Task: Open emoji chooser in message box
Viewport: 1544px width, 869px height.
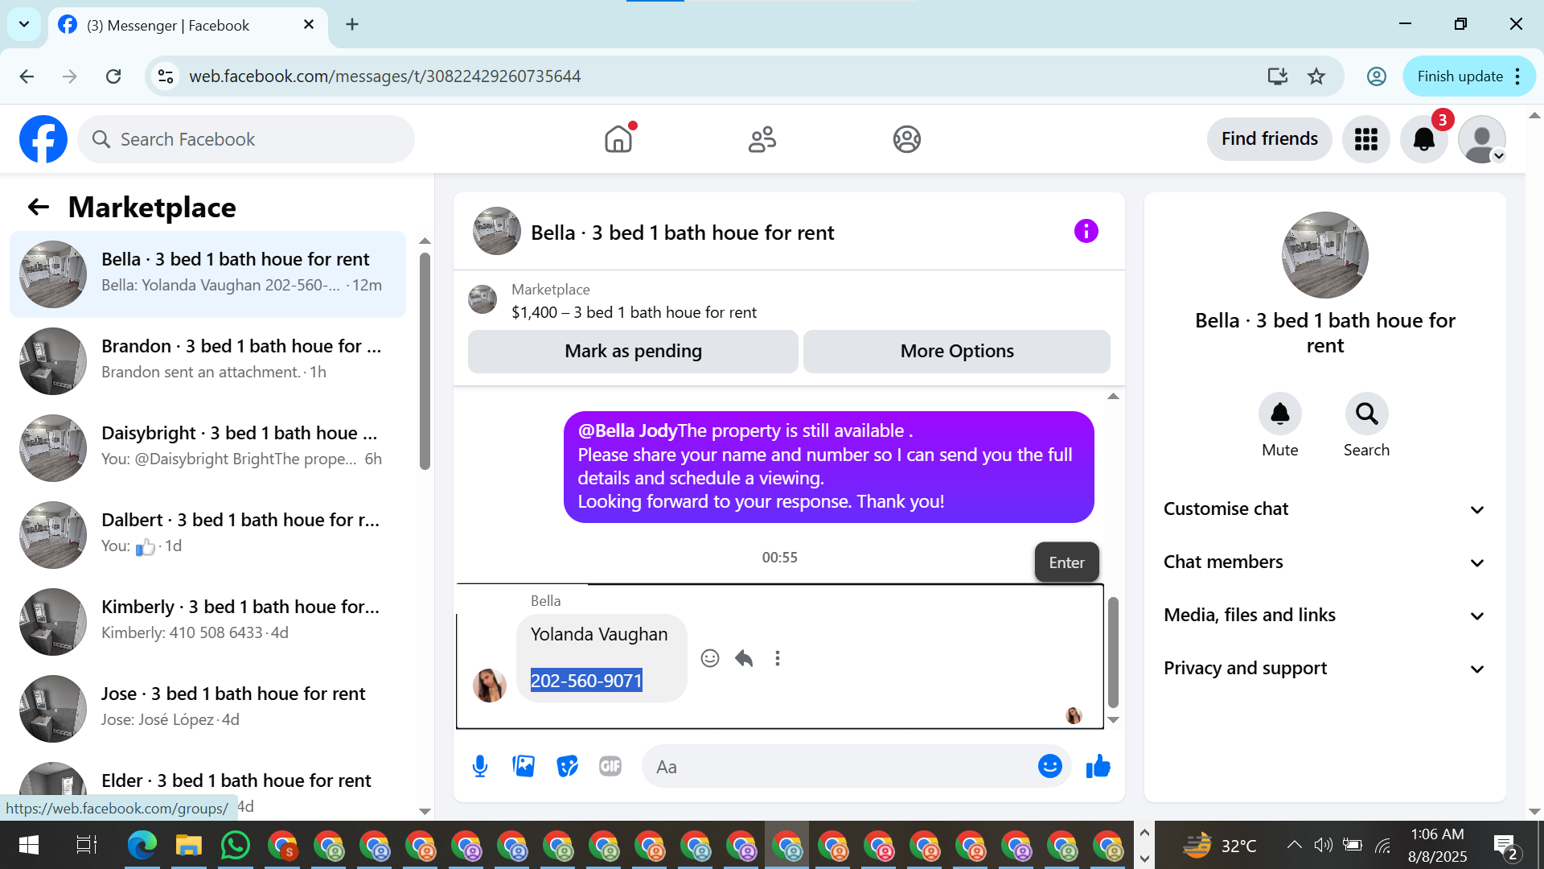Action: click(1049, 766)
